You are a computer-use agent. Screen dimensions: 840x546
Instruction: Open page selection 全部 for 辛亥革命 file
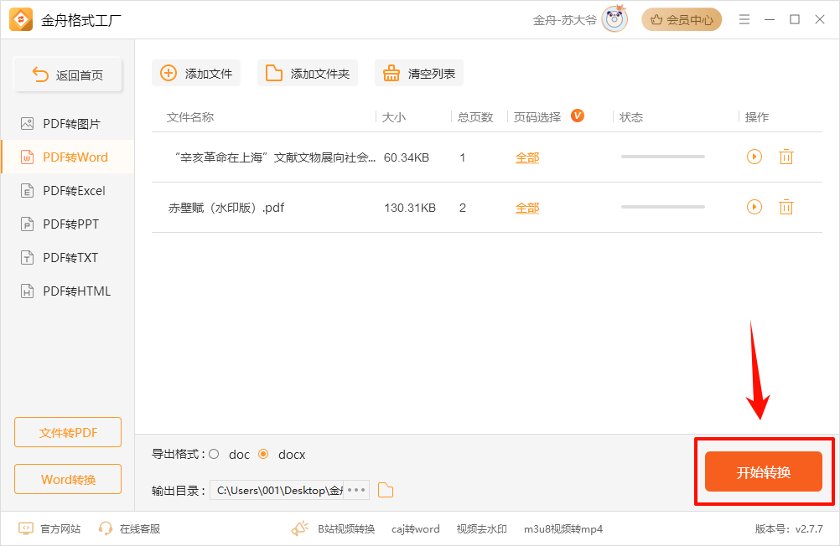click(527, 157)
